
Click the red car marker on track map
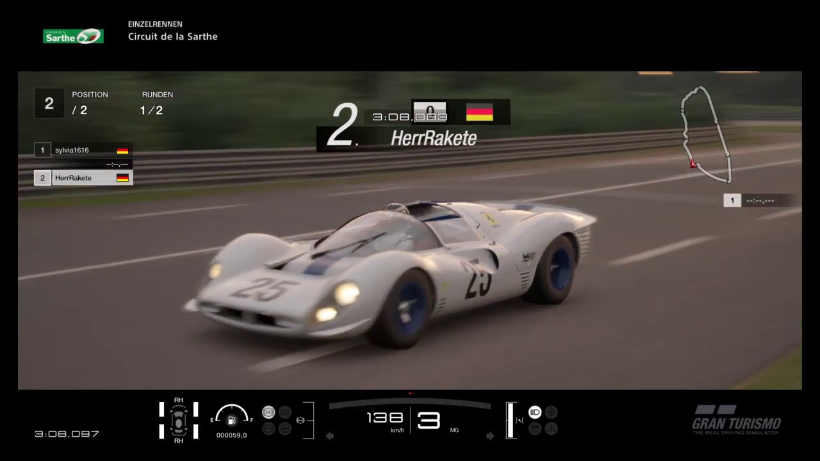[x=693, y=164]
